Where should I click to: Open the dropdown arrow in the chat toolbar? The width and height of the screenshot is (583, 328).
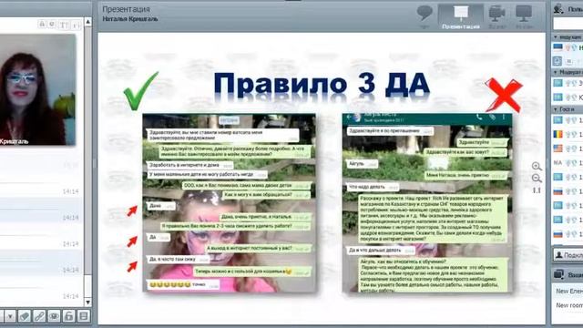10,316
